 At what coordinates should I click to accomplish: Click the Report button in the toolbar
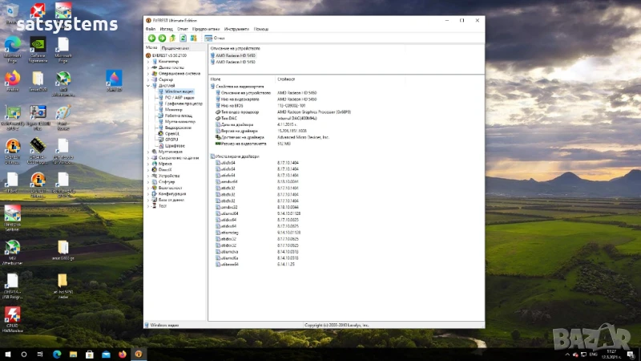click(215, 38)
